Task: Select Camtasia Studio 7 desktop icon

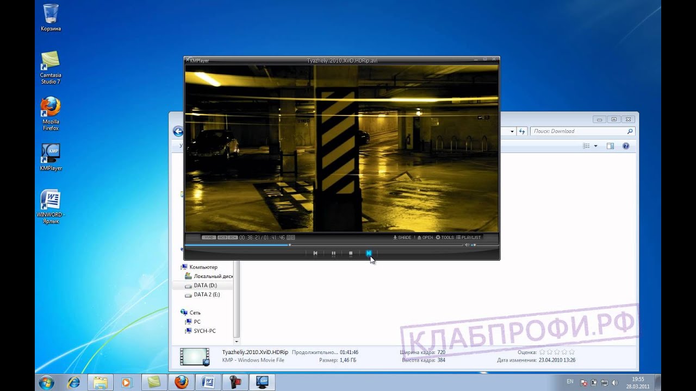Action: (x=51, y=68)
